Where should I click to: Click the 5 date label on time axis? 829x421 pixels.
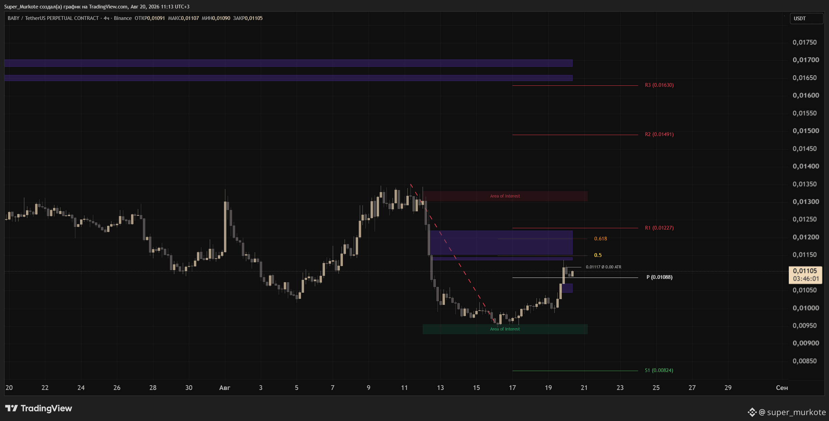tap(297, 388)
